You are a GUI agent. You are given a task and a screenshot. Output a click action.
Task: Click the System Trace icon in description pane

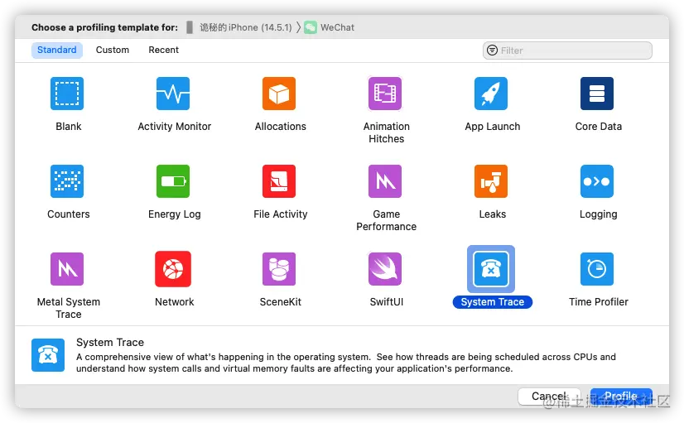(x=48, y=355)
